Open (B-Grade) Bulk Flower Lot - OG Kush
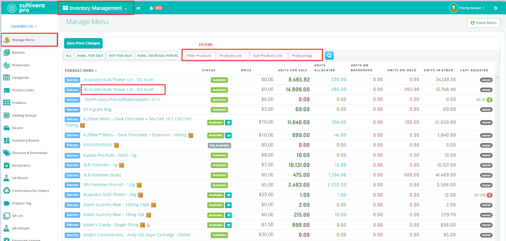This screenshot has width=506, height=241. 119,90
